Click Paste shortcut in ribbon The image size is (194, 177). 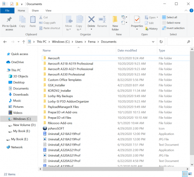[x=50, y=28]
